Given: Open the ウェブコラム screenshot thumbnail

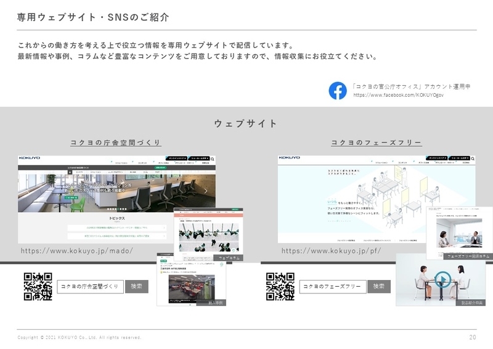Looking at the screenshot, I should pos(208,234).
